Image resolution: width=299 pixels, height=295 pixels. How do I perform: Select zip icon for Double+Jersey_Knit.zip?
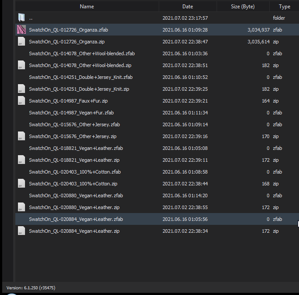tap(21, 89)
